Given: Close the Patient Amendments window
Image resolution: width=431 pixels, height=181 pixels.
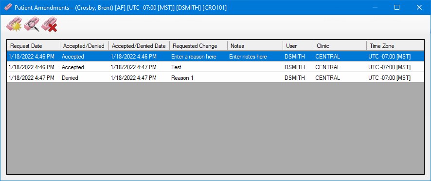Looking at the screenshot, I should 419,7.
